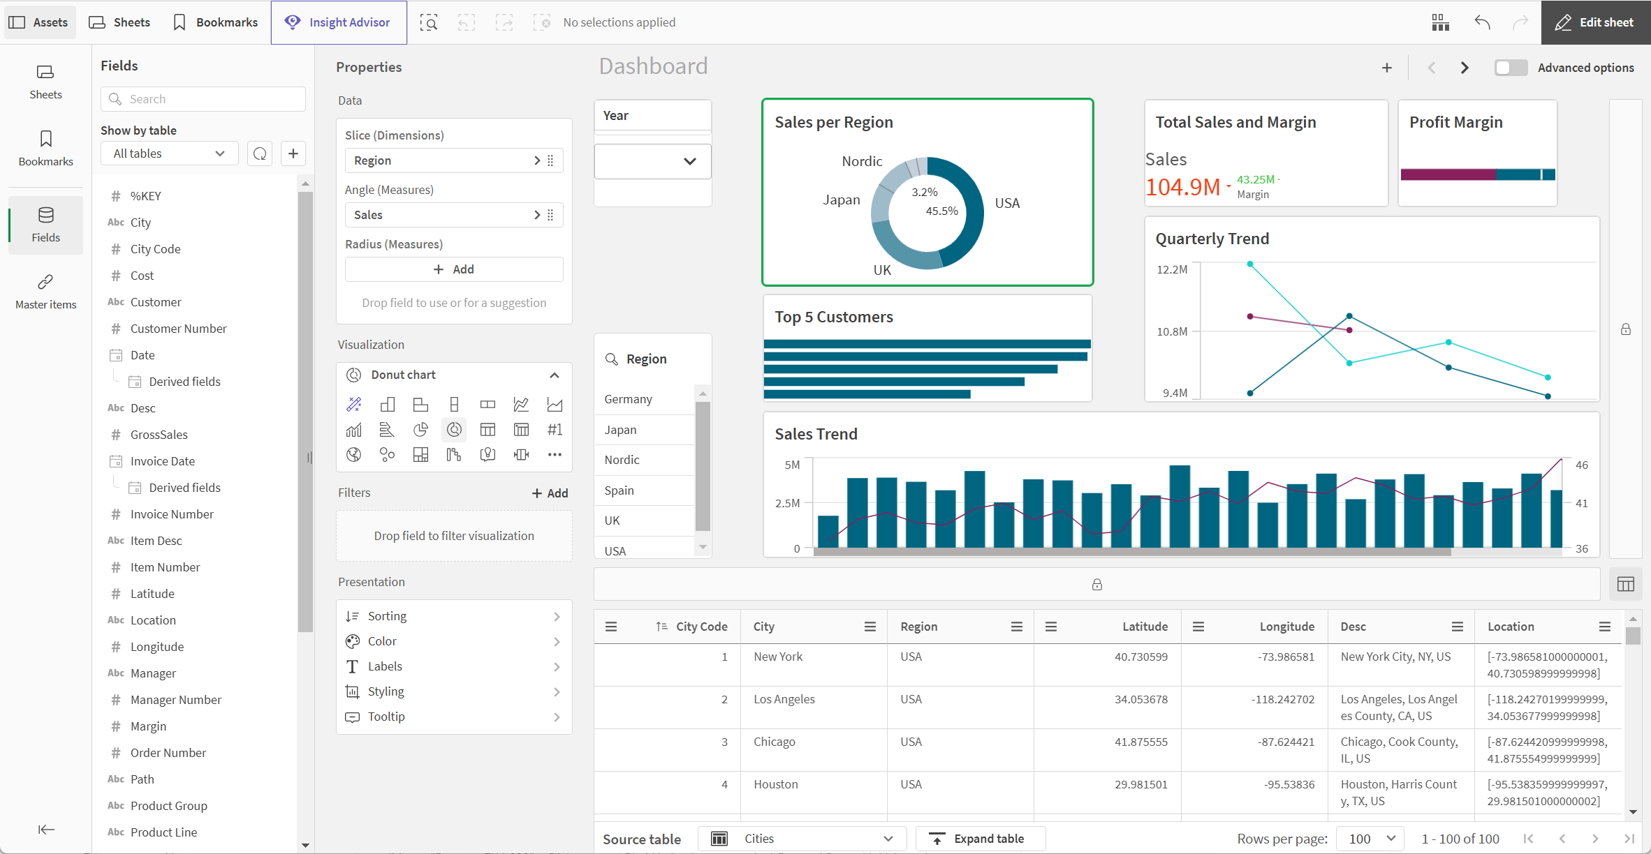Viewport: 1651px width, 854px height.
Task: Expand the Sorting presentation option
Action: point(453,615)
